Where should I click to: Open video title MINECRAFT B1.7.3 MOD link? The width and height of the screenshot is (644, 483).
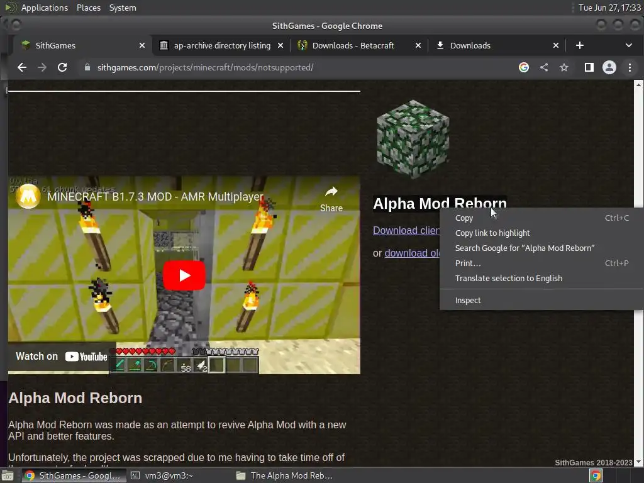coord(155,197)
